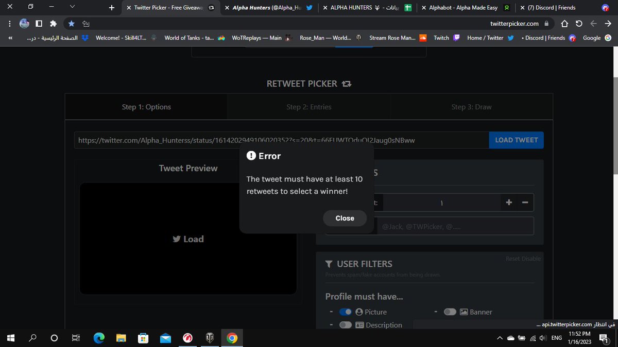Open Cortana circle icon
Image resolution: width=618 pixels, height=347 pixels.
[54, 338]
